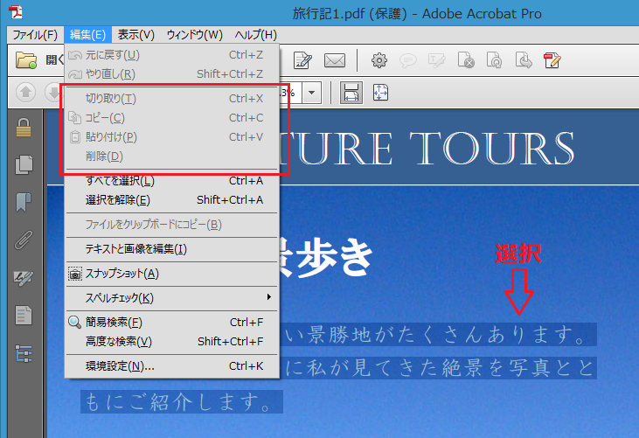Open the ファイル(F) menu
Image resolution: width=639 pixels, height=438 pixels.
(35, 35)
